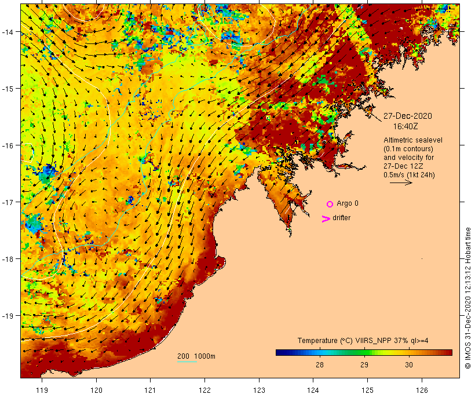Click the longitude label 121
This screenshot has width=475, height=394.
tap(150, 390)
